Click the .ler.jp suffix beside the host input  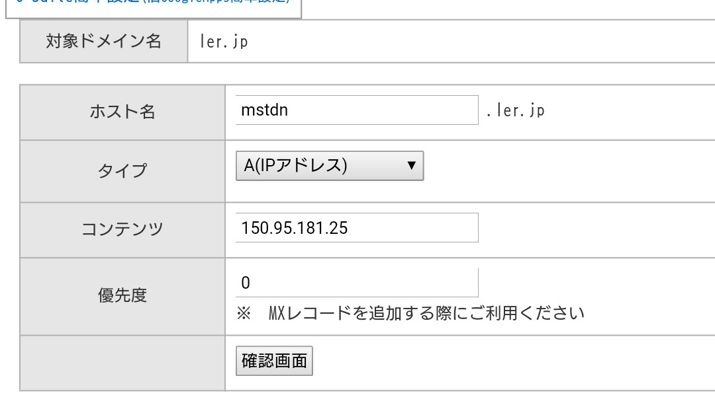coord(515,110)
